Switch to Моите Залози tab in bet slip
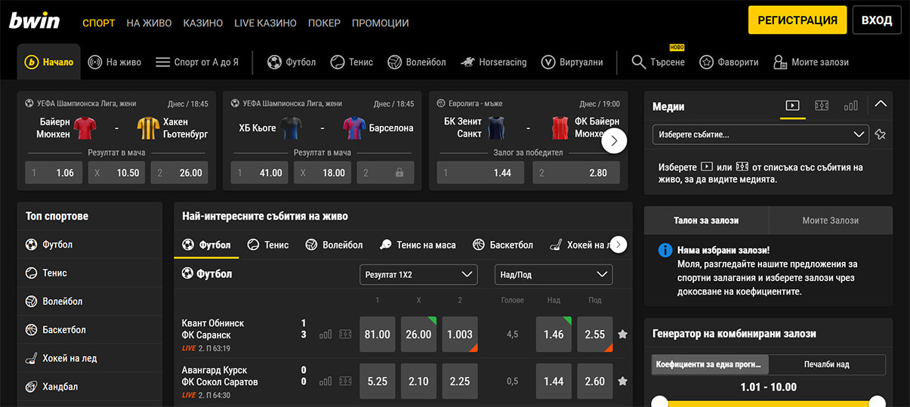Image resolution: width=910 pixels, height=407 pixels. point(831,220)
